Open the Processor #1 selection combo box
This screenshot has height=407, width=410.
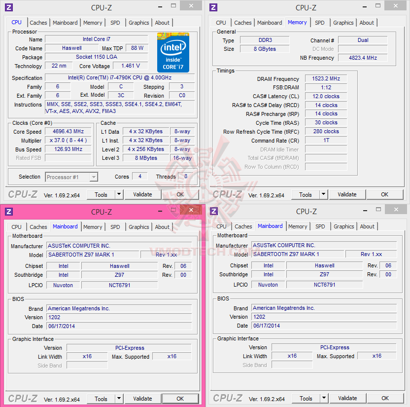pyautogui.click(x=71, y=177)
